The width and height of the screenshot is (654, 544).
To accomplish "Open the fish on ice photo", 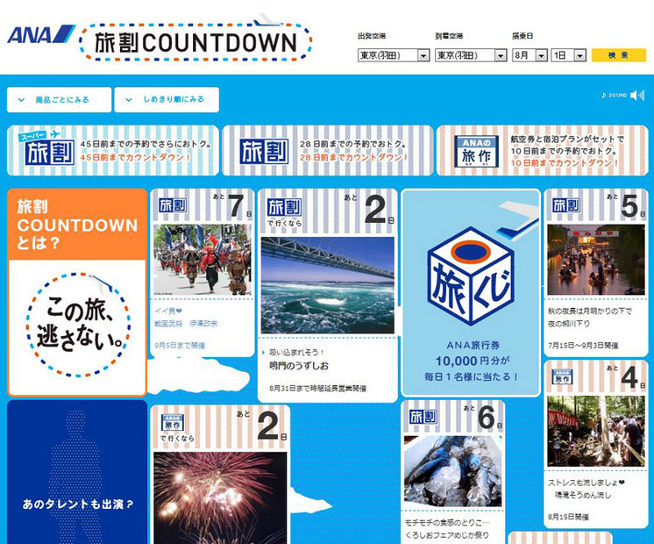I will (453, 472).
